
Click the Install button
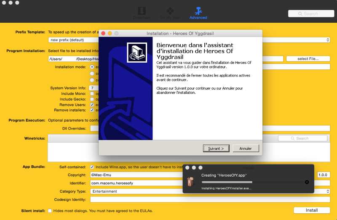[x=312, y=210]
